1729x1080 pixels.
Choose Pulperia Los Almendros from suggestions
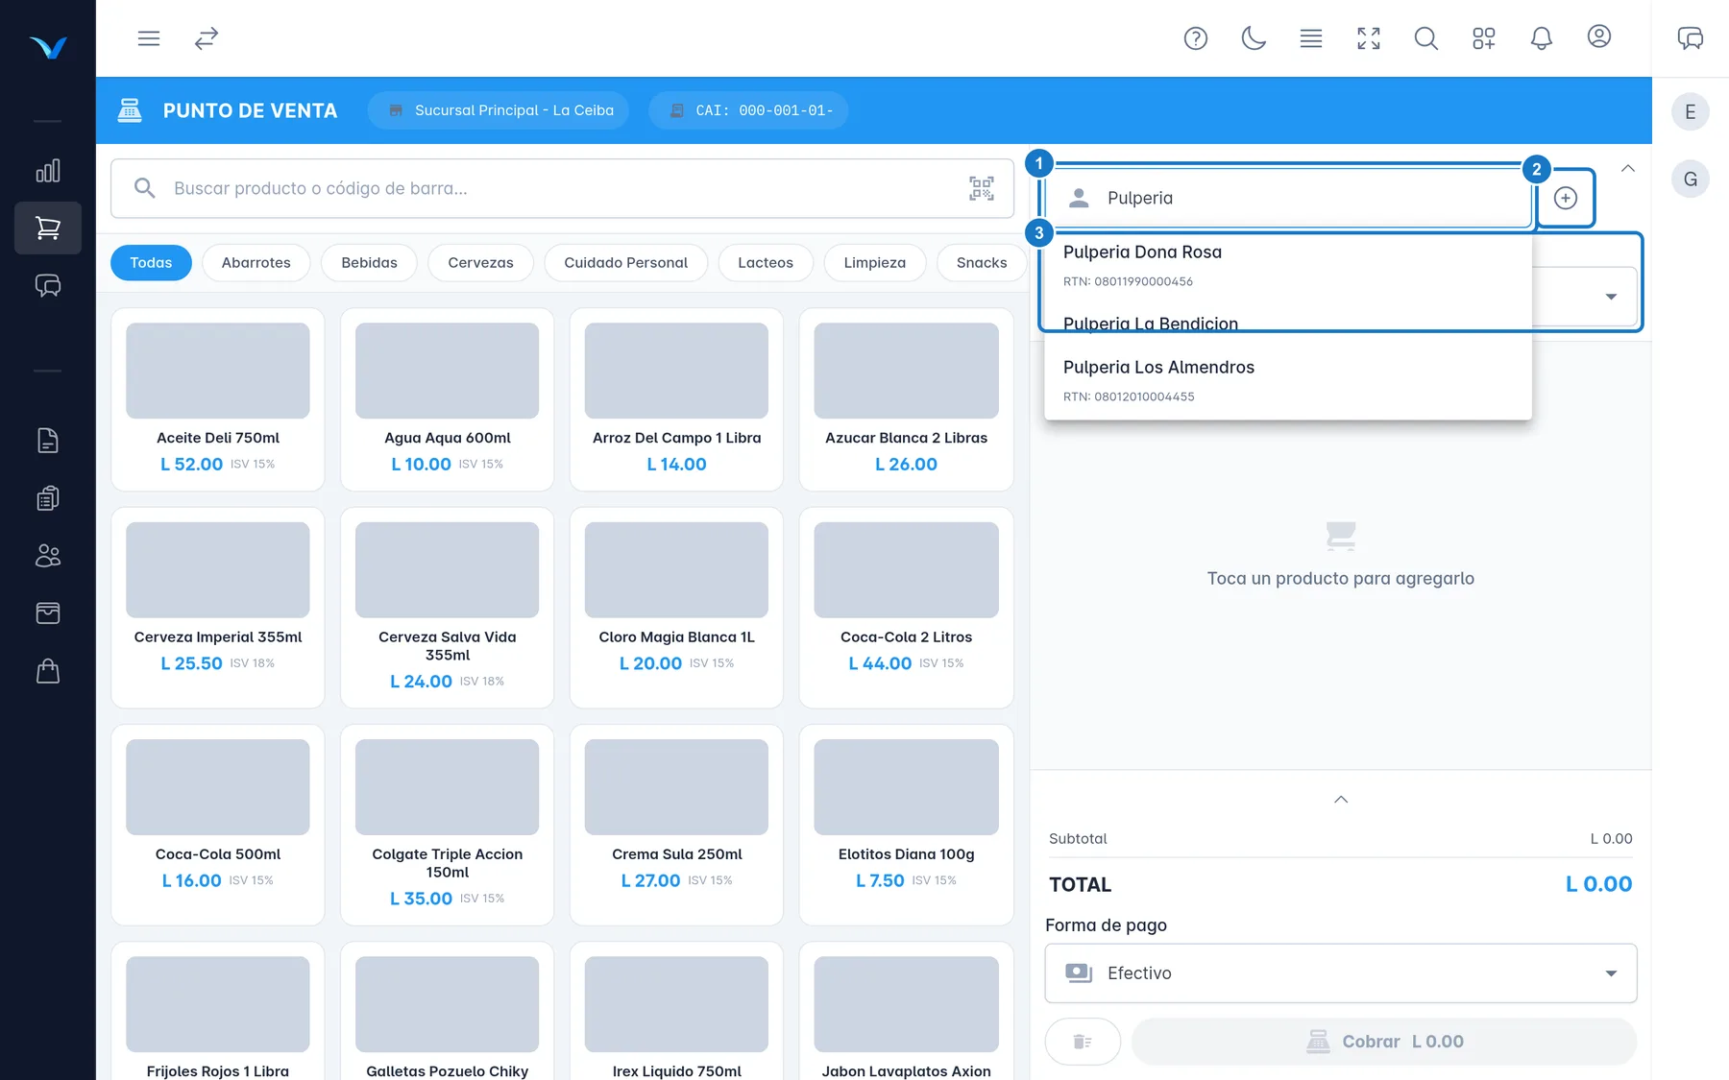(x=1287, y=380)
